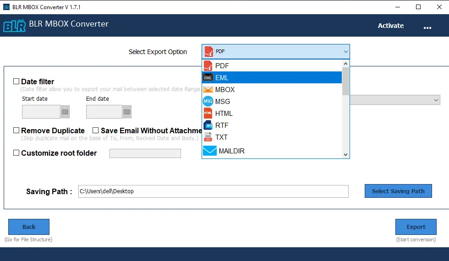The height and width of the screenshot is (261, 449).
Task: Click the Customize root folder text field
Action: 145,153
